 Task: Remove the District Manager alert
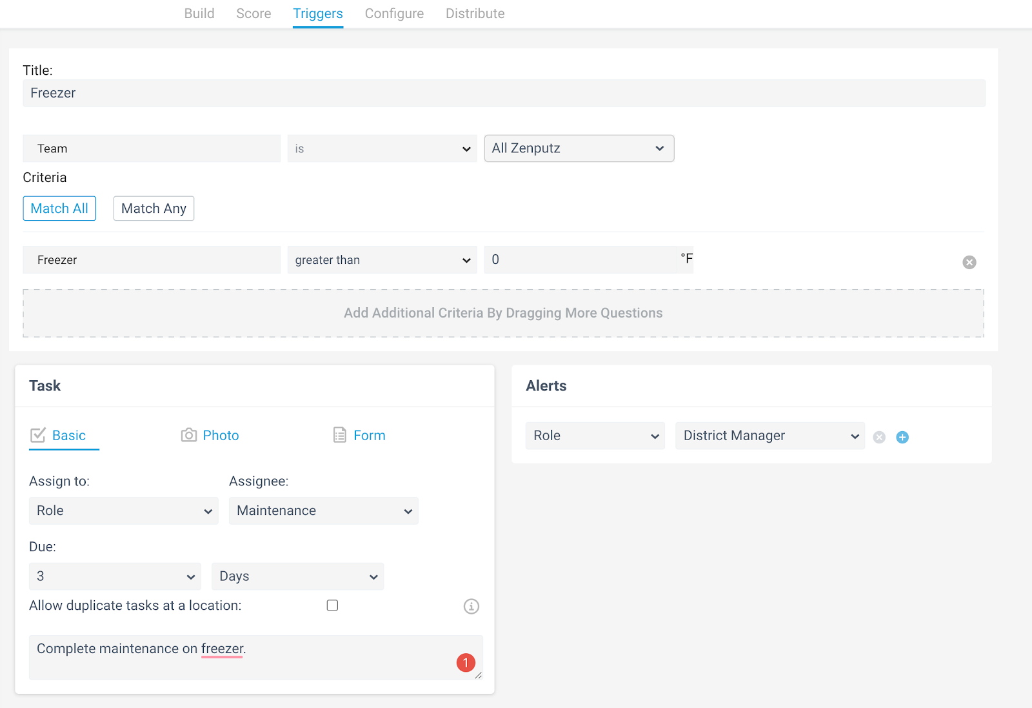tap(879, 437)
